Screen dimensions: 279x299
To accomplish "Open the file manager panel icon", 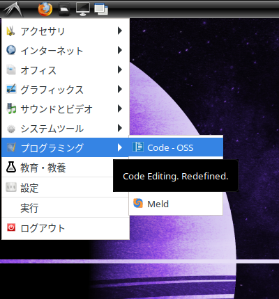I will pyautogui.click(x=64, y=10).
